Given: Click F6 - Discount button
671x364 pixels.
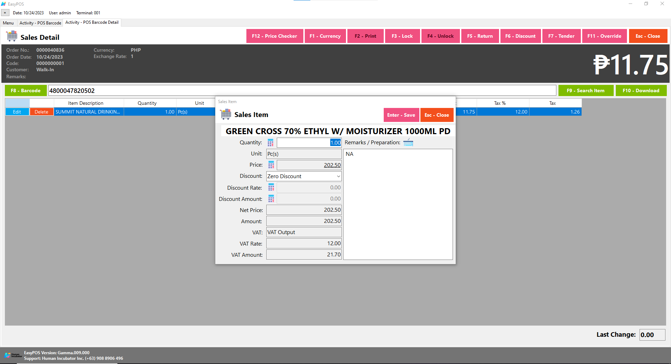Looking at the screenshot, I should pyautogui.click(x=520, y=36).
